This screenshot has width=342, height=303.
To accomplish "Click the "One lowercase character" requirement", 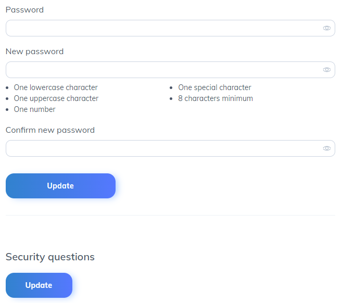I will tap(56, 87).
